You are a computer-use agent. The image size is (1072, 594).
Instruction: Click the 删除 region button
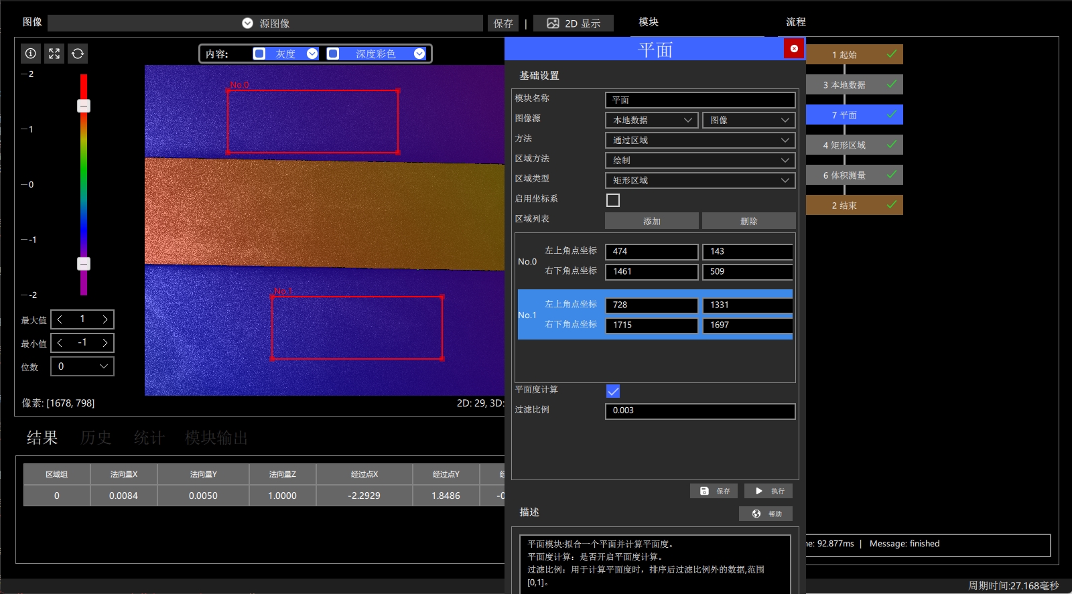(x=749, y=221)
